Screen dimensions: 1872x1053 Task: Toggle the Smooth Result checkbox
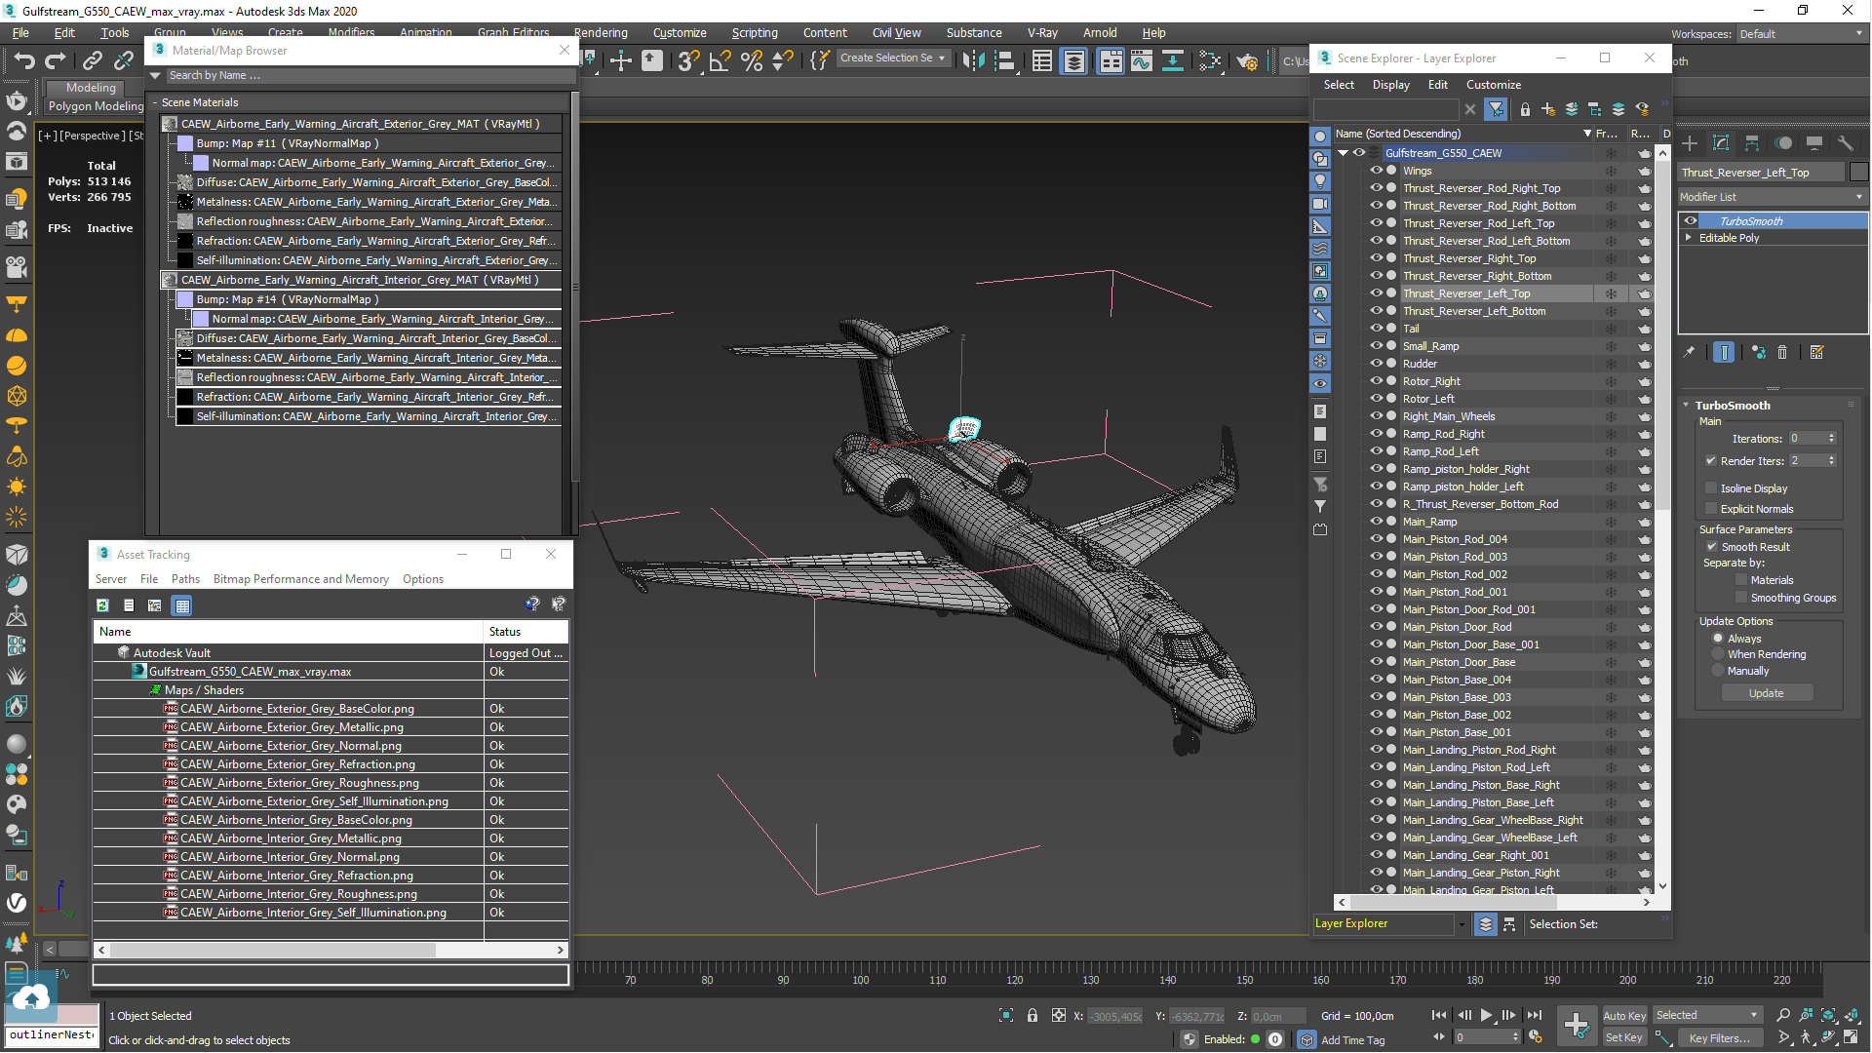point(1712,547)
